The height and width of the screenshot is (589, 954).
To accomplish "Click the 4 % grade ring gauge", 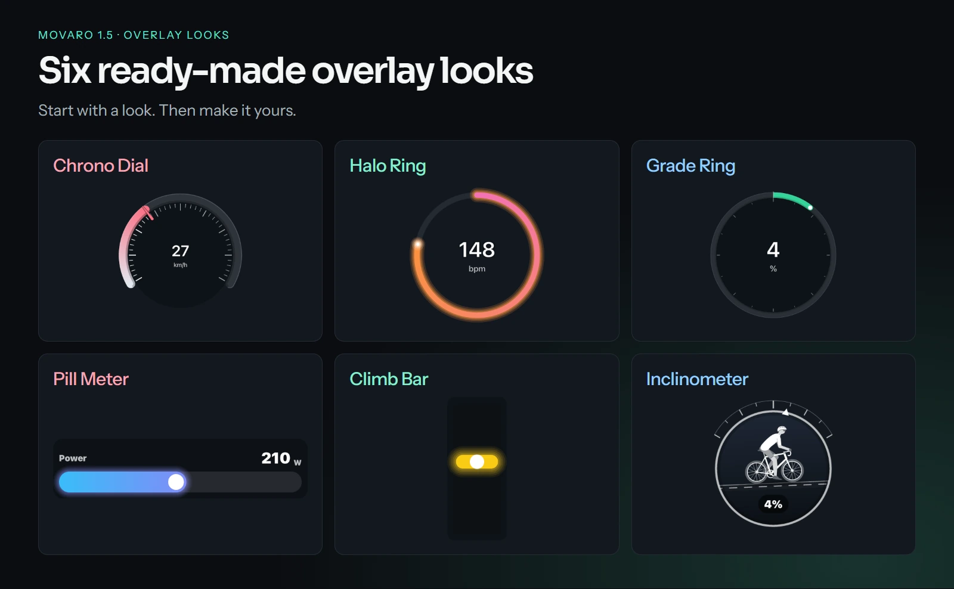I will pos(773,255).
